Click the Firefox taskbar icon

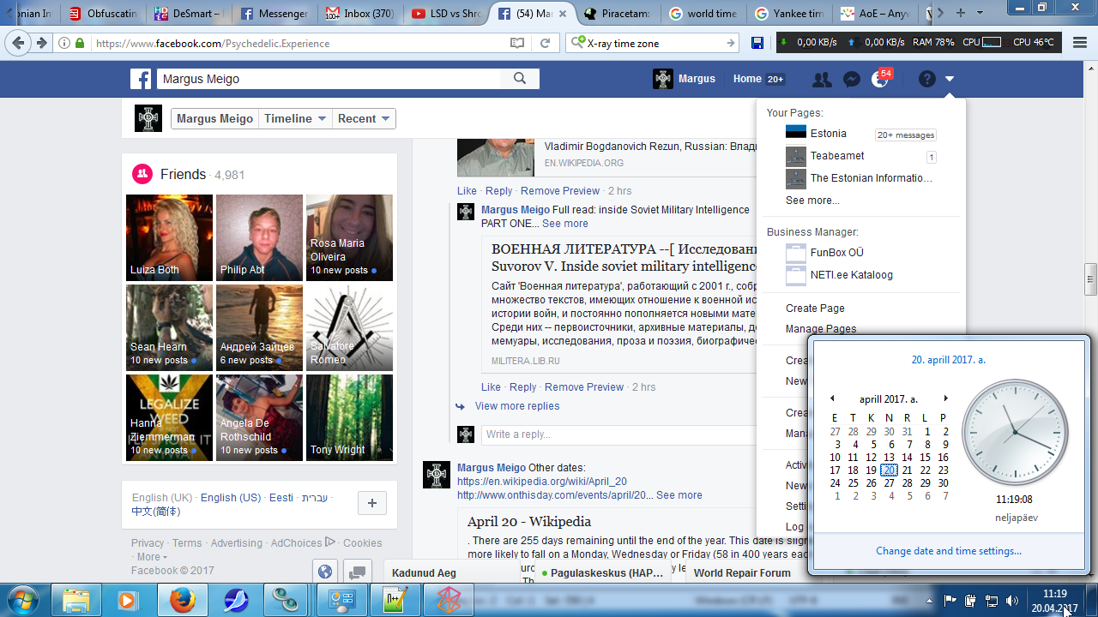182,601
